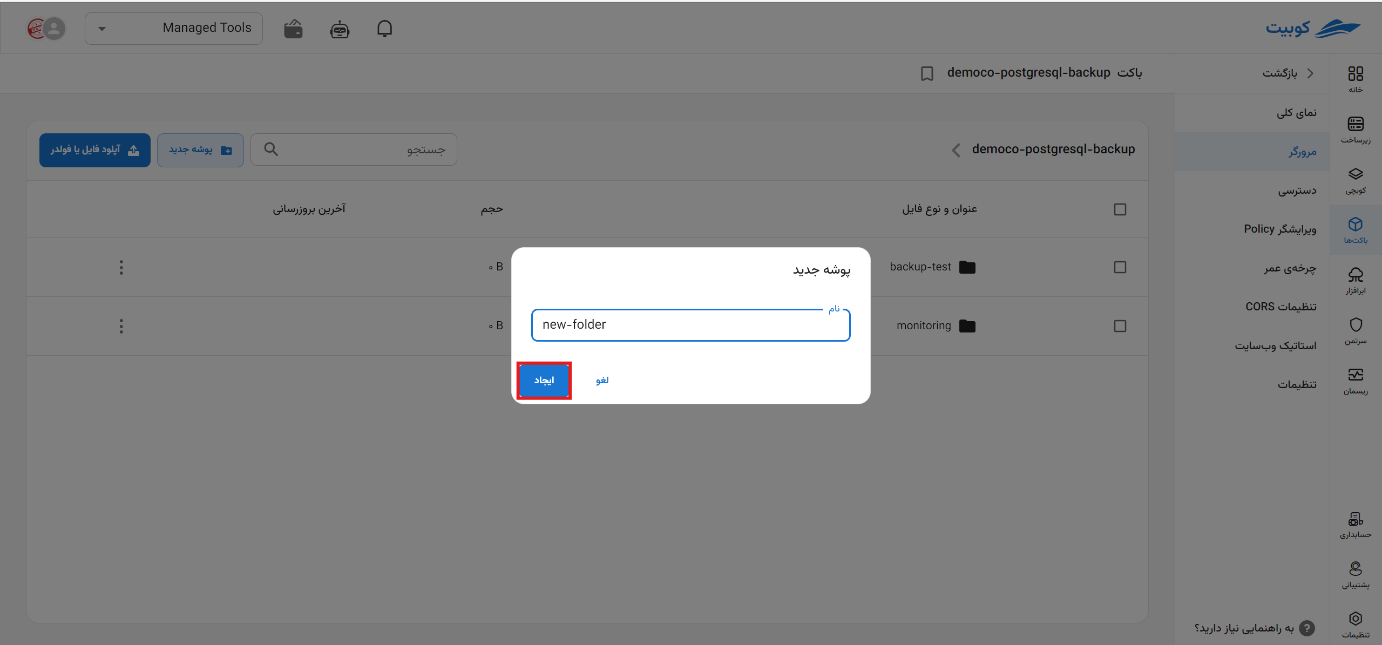The image size is (1382, 645).
Task: Sort by حجم size column
Action: pos(492,209)
